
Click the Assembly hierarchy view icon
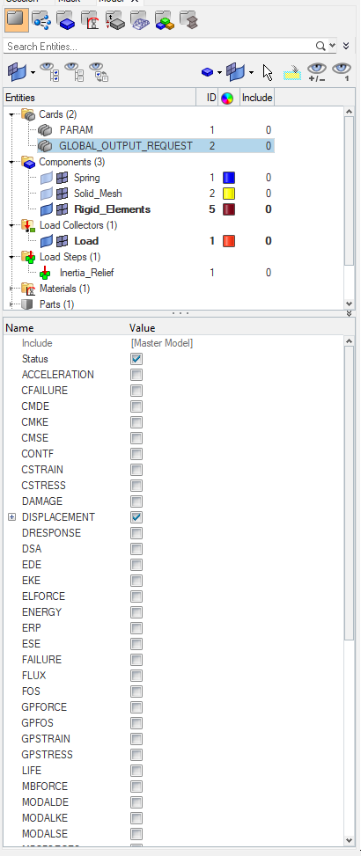(41, 21)
